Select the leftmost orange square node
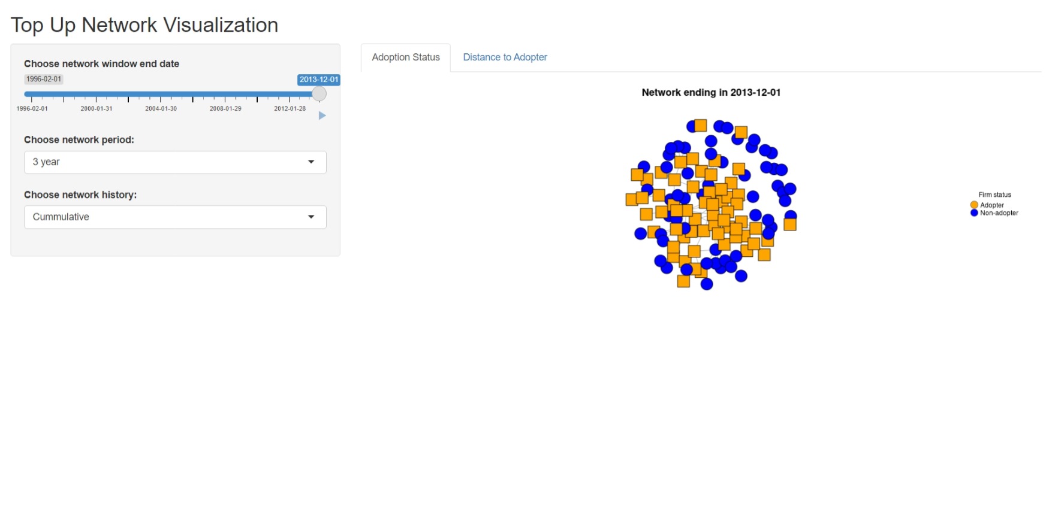The width and height of the screenshot is (1052, 510). 631,199
